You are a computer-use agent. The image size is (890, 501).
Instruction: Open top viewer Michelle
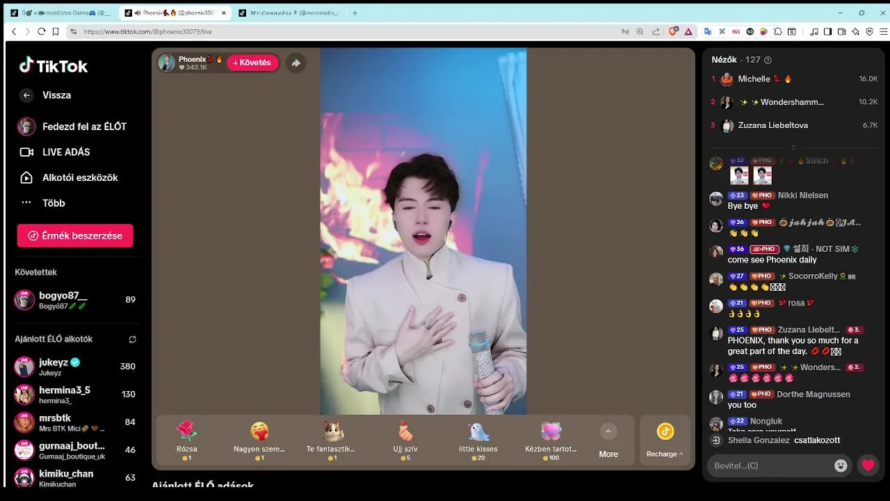click(793, 79)
